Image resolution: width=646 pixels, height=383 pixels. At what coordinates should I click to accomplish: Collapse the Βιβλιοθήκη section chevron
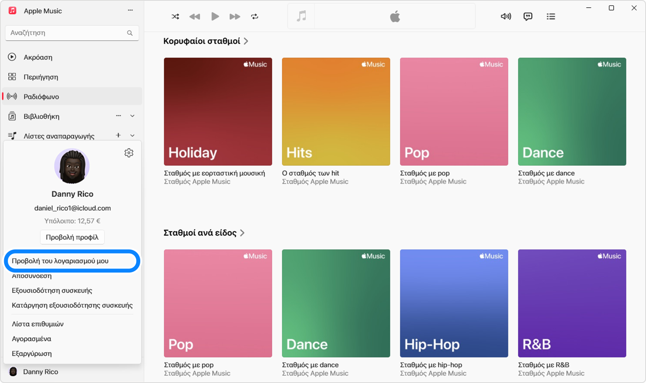point(132,116)
